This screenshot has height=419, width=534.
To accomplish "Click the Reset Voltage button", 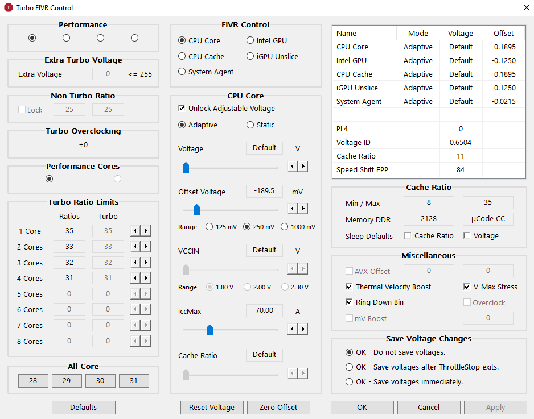I will click(212, 408).
